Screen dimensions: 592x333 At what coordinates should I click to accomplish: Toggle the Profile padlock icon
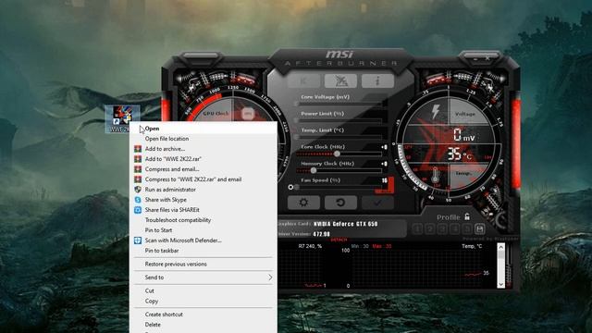[467, 216]
